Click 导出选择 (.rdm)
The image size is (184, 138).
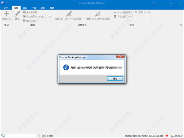124,17
